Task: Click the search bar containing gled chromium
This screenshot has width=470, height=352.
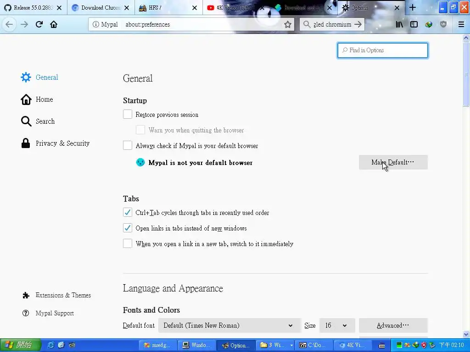Action: tap(332, 24)
